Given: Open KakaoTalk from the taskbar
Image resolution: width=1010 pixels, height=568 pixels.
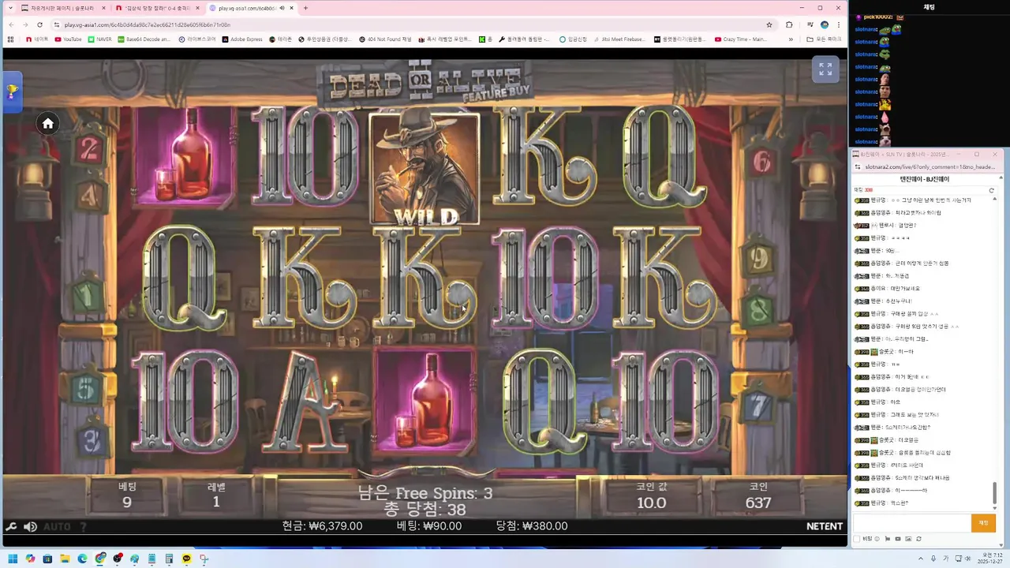Looking at the screenshot, I should (186, 559).
